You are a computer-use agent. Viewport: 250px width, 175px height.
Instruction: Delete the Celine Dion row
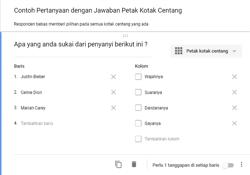pyautogui.click(x=113, y=92)
